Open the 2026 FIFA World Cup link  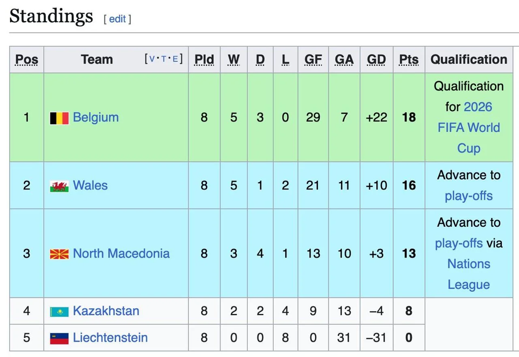(x=469, y=127)
